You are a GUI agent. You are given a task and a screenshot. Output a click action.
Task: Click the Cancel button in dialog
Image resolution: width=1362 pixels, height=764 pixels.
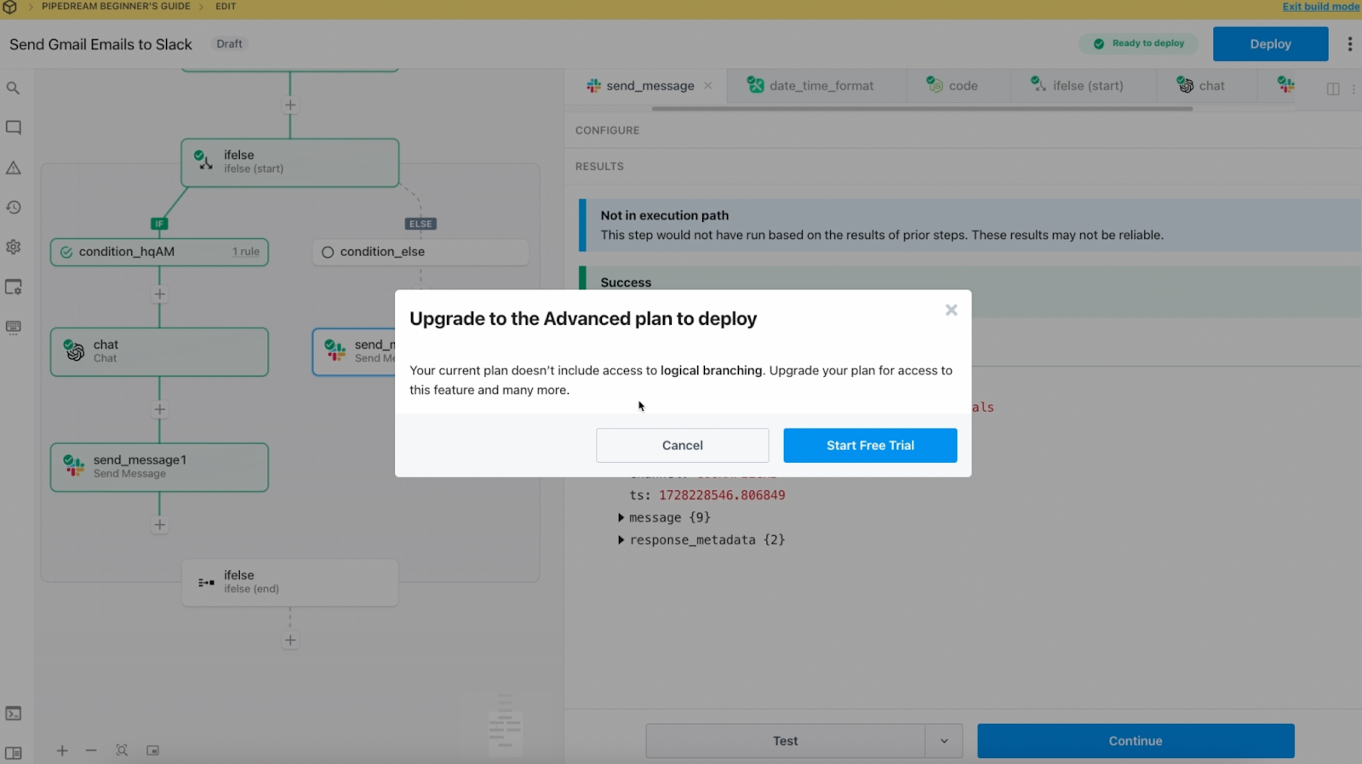point(683,445)
